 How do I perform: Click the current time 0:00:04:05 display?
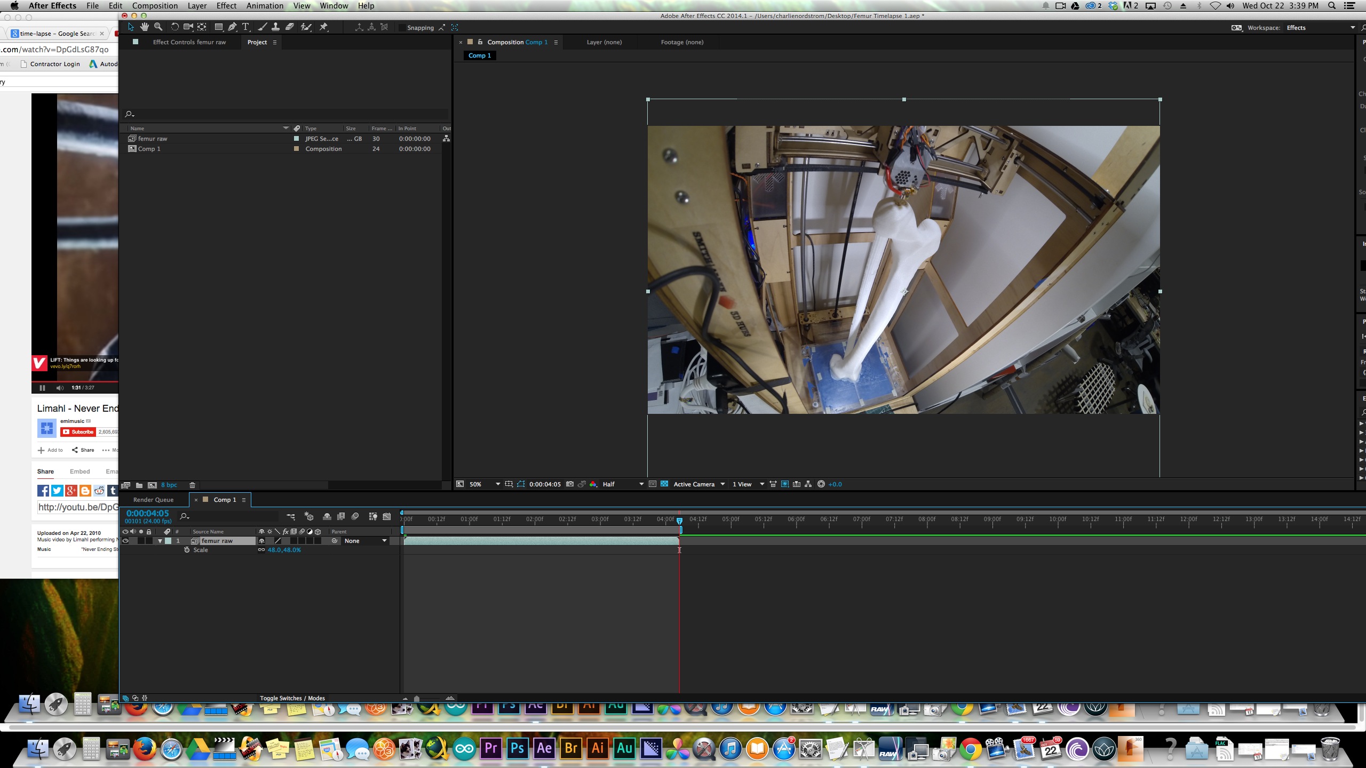pos(147,513)
